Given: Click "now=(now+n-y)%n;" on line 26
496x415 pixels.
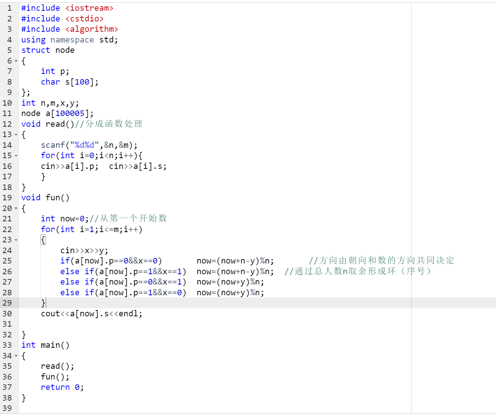Looking at the screenshot, I should click(235, 272).
